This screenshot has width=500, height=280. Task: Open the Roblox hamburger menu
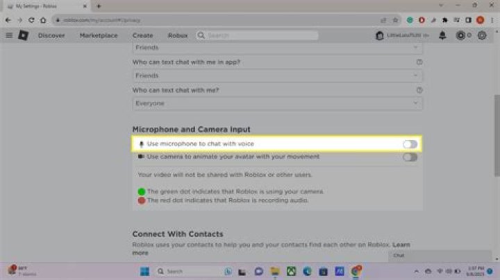coord(9,35)
